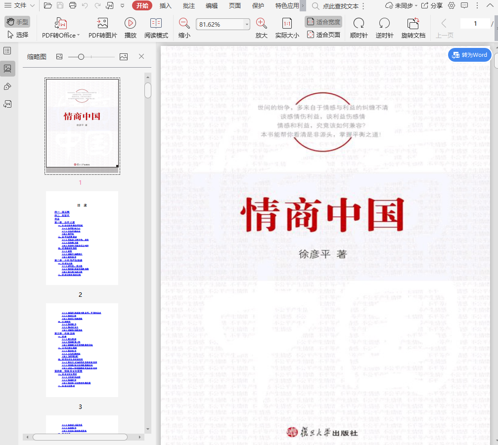Click the small thumbnail size icon
This screenshot has width=498, height=445.
[x=59, y=56]
